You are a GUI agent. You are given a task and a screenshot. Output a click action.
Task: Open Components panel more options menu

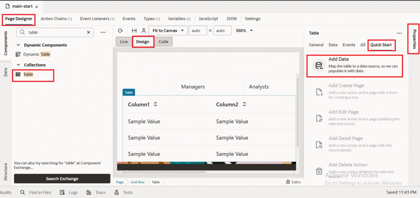pyautogui.click(x=103, y=32)
